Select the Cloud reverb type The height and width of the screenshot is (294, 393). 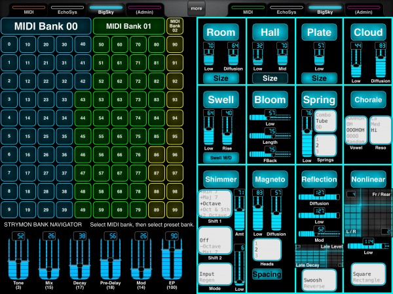[368, 32]
